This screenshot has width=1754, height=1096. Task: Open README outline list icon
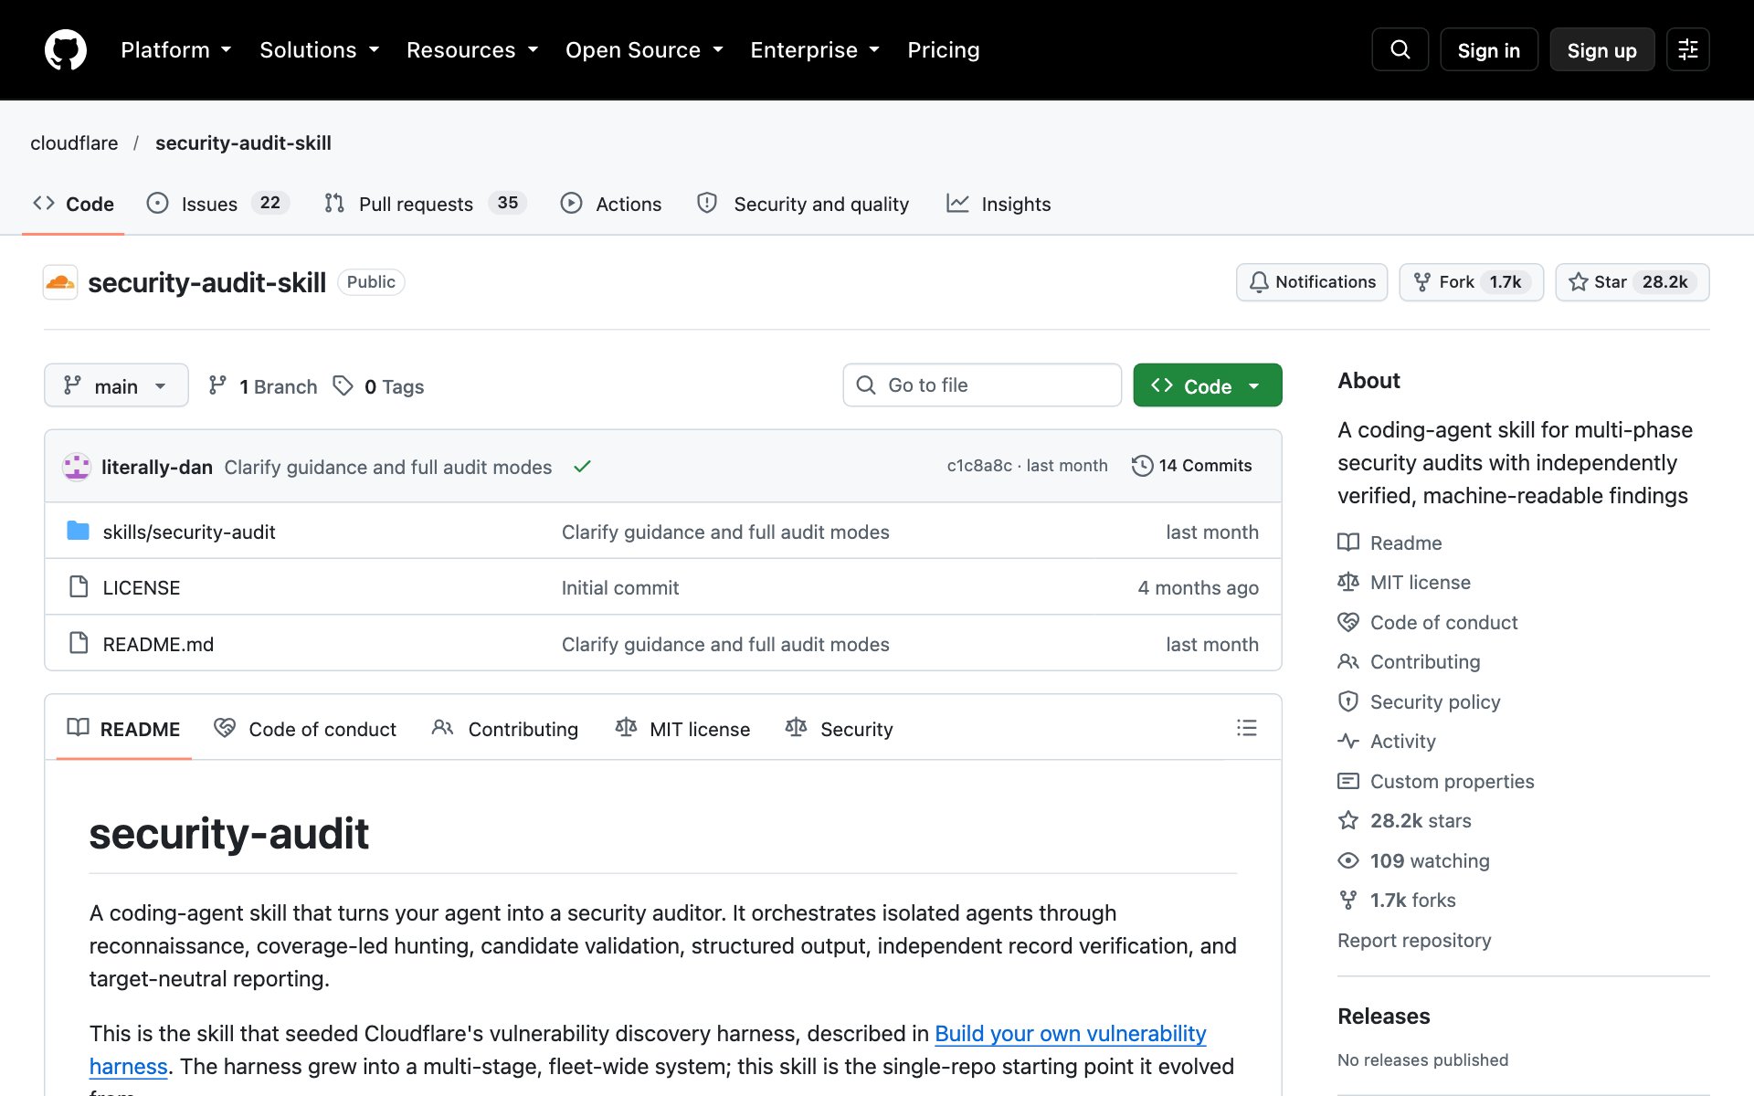point(1246,728)
